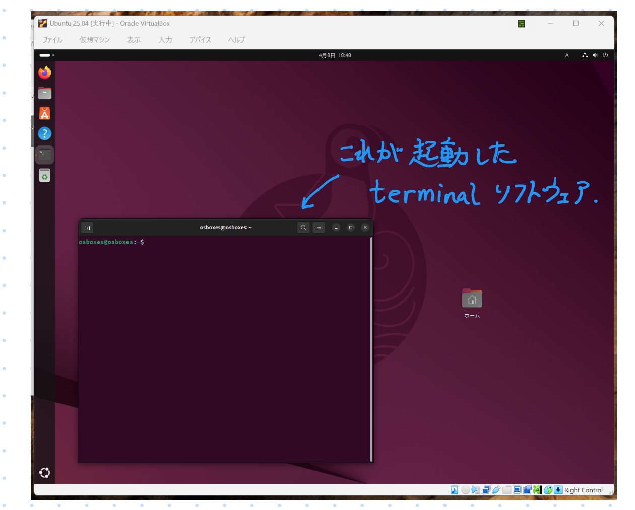This screenshot has height=510, width=635.
Task: Click the date and clock in top bar
Action: click(x=335, y=55)
